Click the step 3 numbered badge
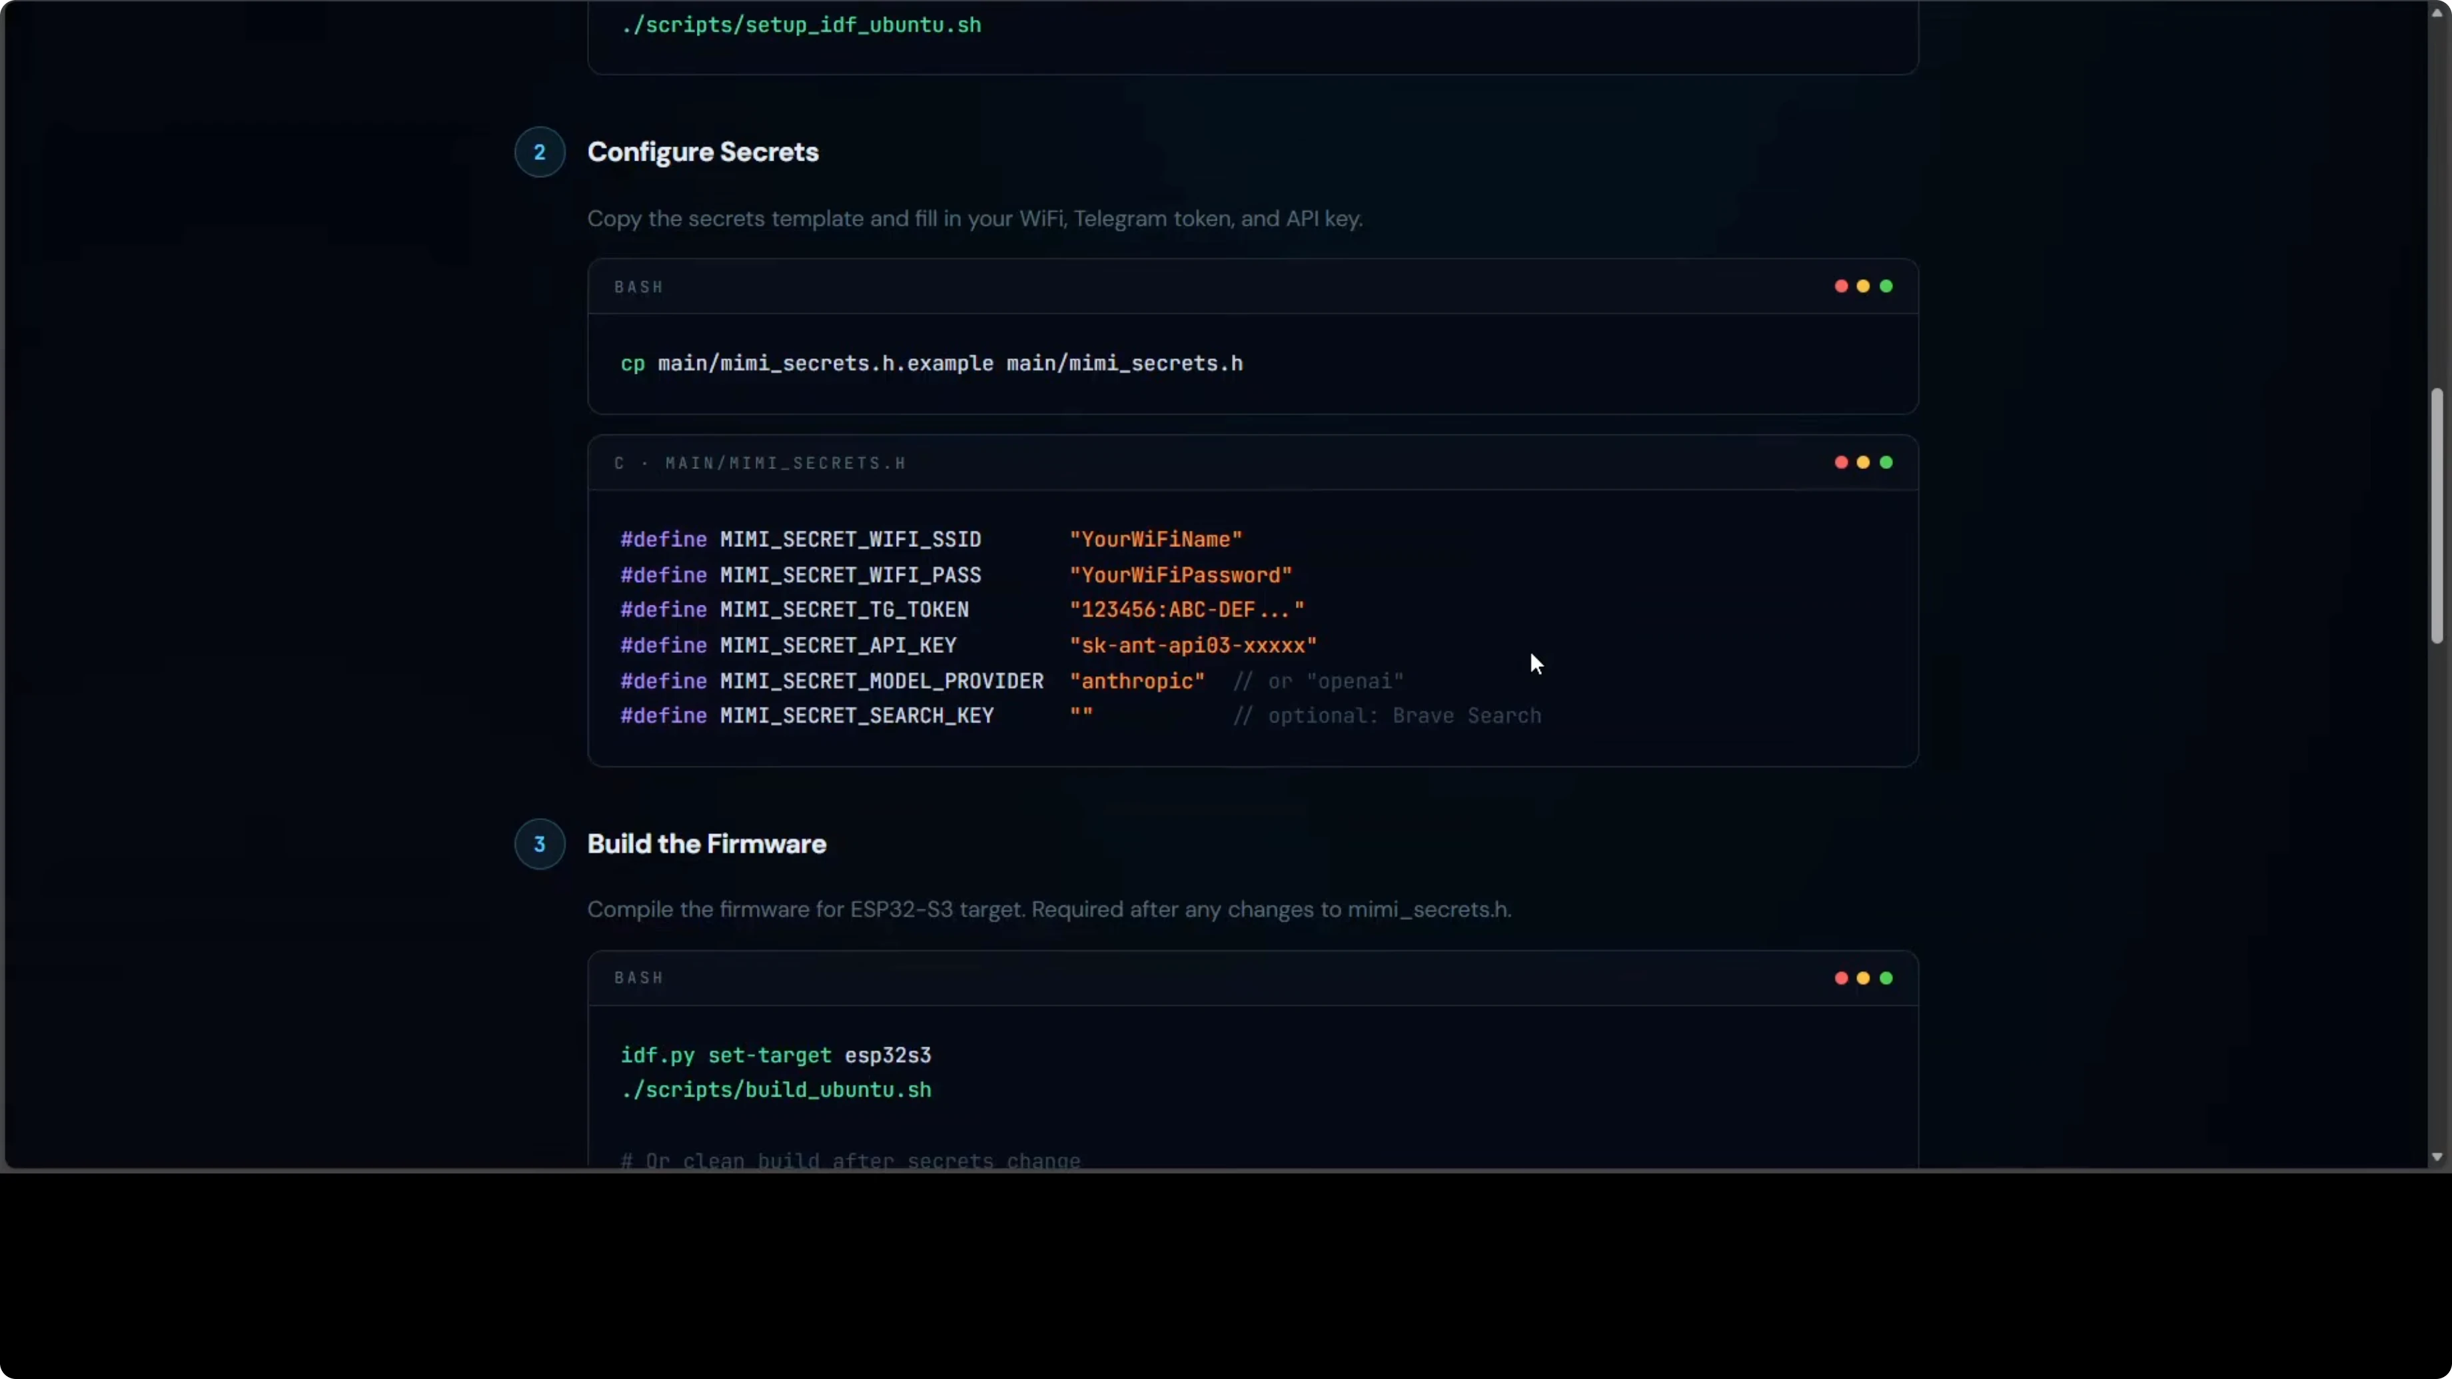This screenshot has height=1379, width=2452. [x=540, y=844]
